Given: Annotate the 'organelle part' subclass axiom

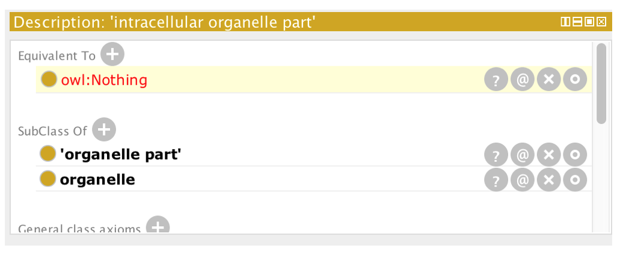Looking at the screenshot, I should click(522, 155).
